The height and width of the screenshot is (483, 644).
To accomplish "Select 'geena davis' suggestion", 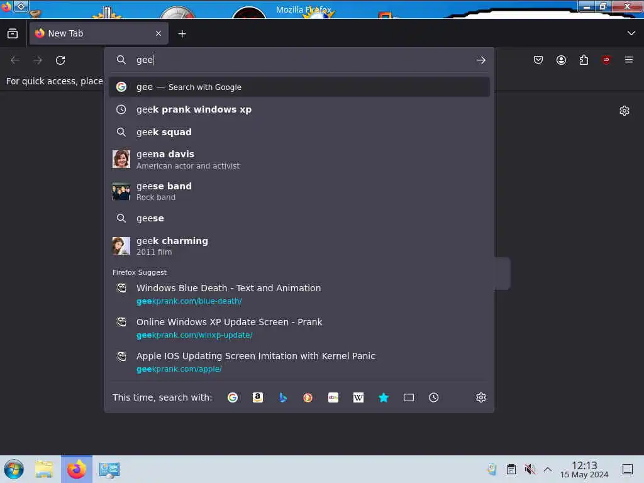I will (x=299, y=159).
